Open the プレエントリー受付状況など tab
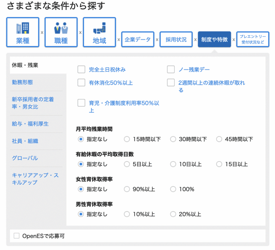This screenshot has height=250, width=275. pyautogui.click(x=252, y=39)
